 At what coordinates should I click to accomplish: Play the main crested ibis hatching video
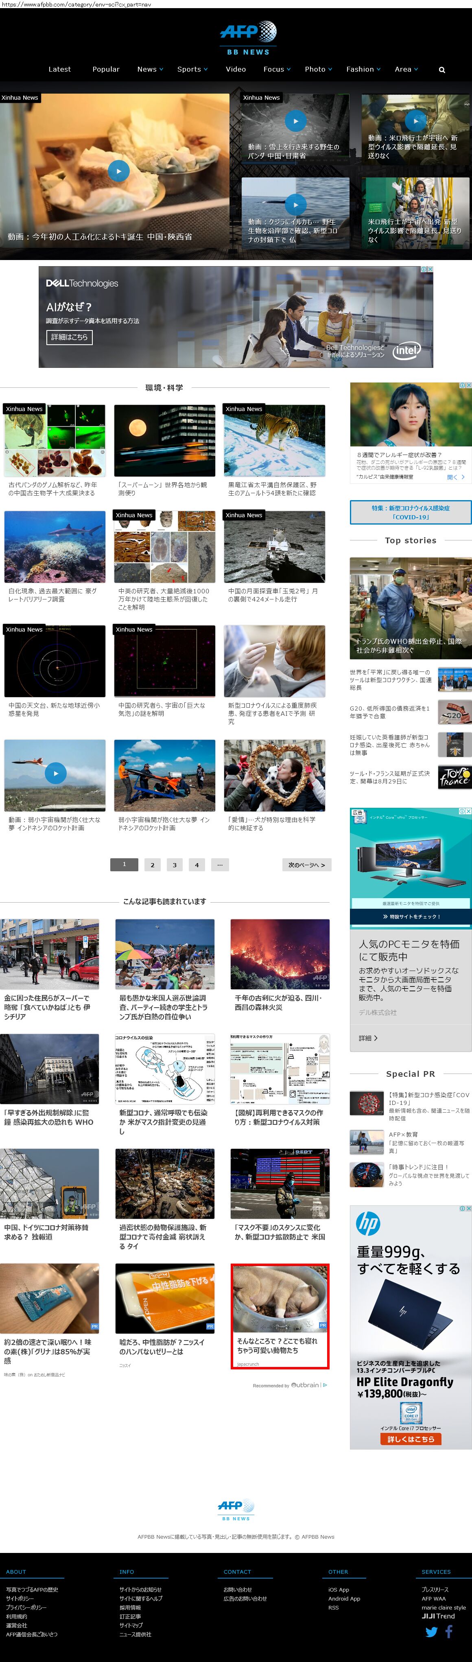tap(119, 171)
